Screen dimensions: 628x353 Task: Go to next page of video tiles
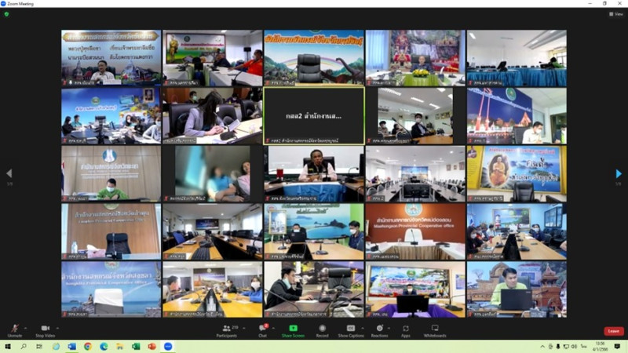click(619, 173)
